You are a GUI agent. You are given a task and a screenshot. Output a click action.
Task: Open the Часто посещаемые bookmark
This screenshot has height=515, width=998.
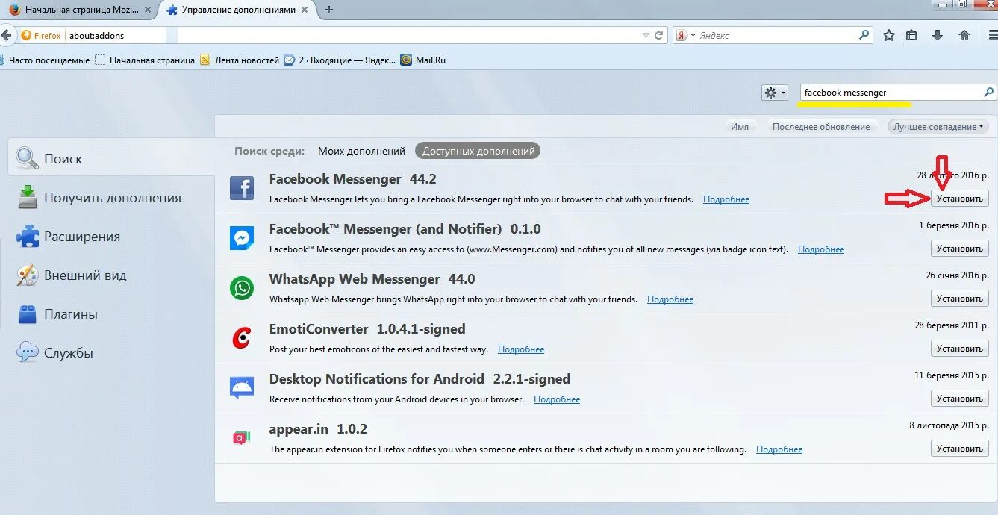(x=45, y=60)
